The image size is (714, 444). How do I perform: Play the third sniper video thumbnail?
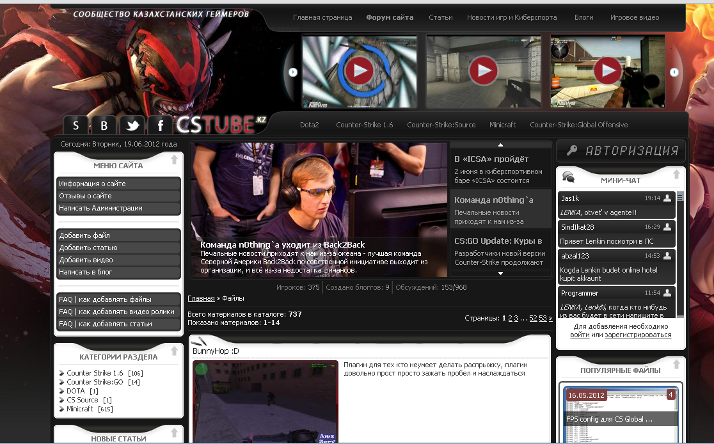coord(607,70)
